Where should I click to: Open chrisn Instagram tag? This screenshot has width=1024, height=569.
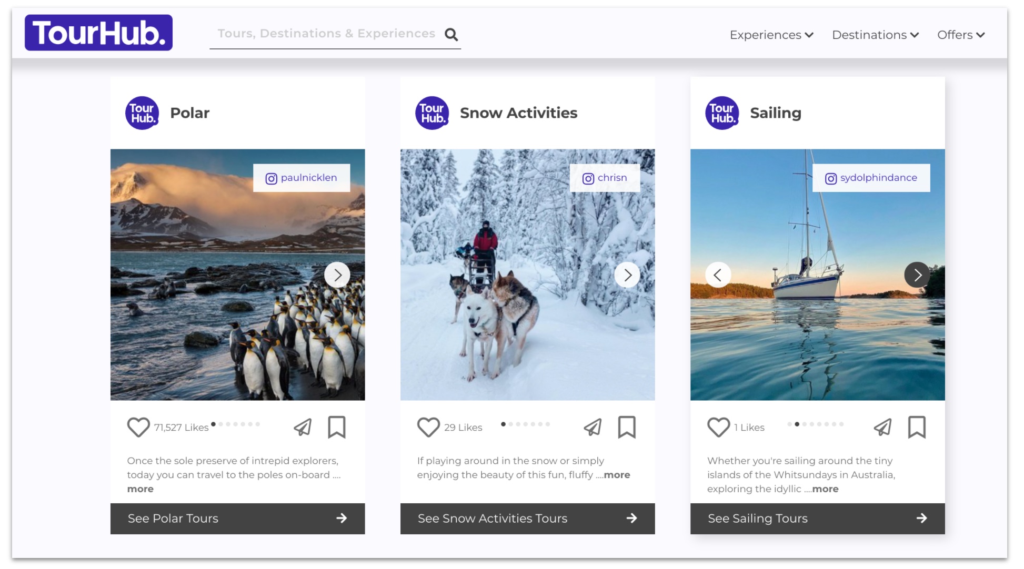tap(605, 178)
